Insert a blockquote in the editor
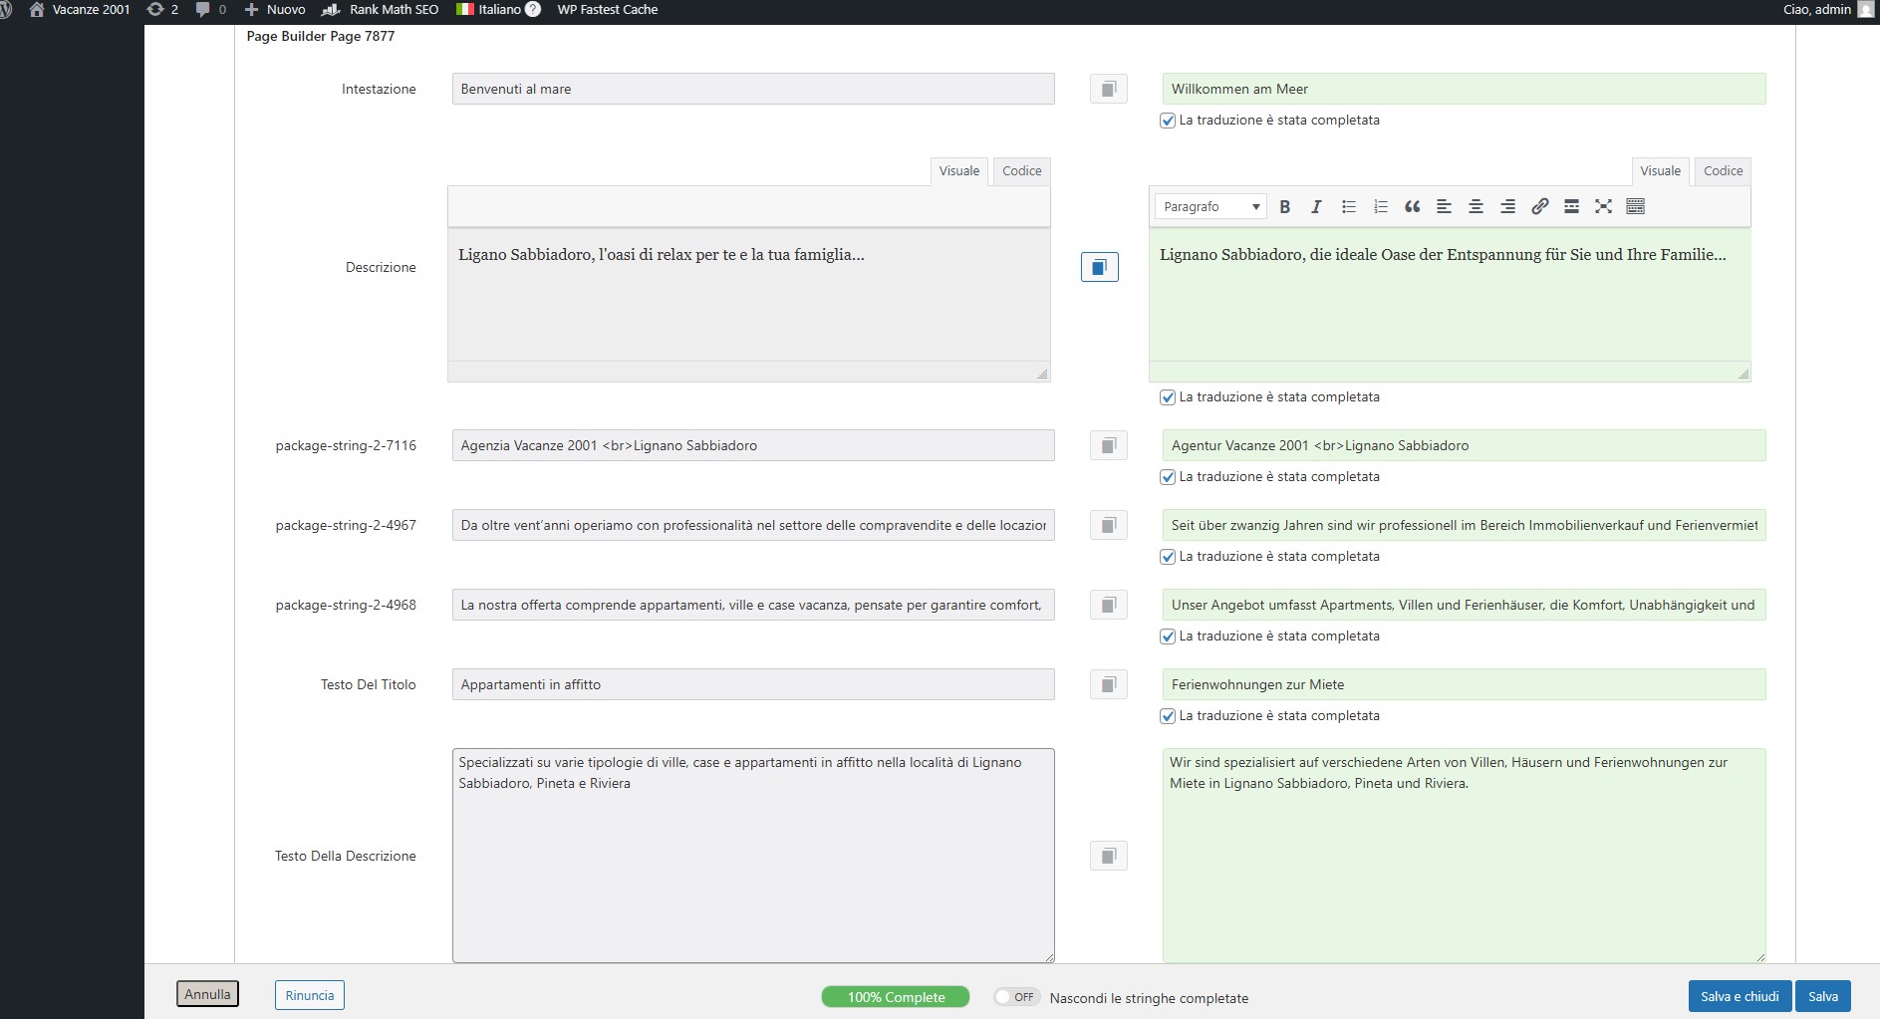 (x=1412, y=206)
